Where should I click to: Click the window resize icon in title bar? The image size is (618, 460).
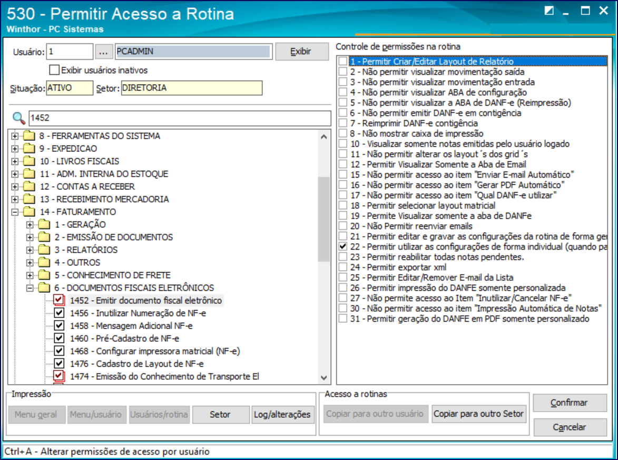tap(548, 11)
